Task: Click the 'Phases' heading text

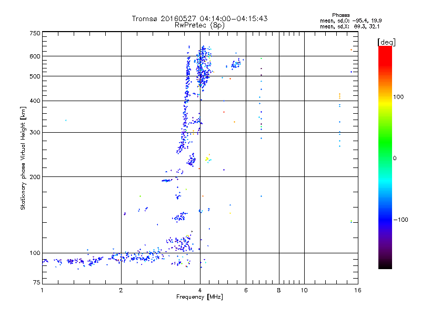Action: (340, 15)
